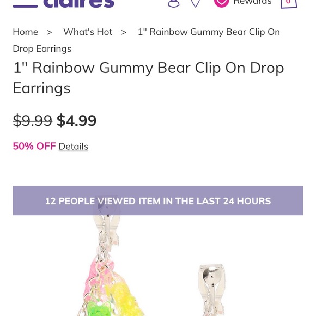Navigate to What's Hot breadcrumb
The image size is (316, 316).
pos(88,32)
